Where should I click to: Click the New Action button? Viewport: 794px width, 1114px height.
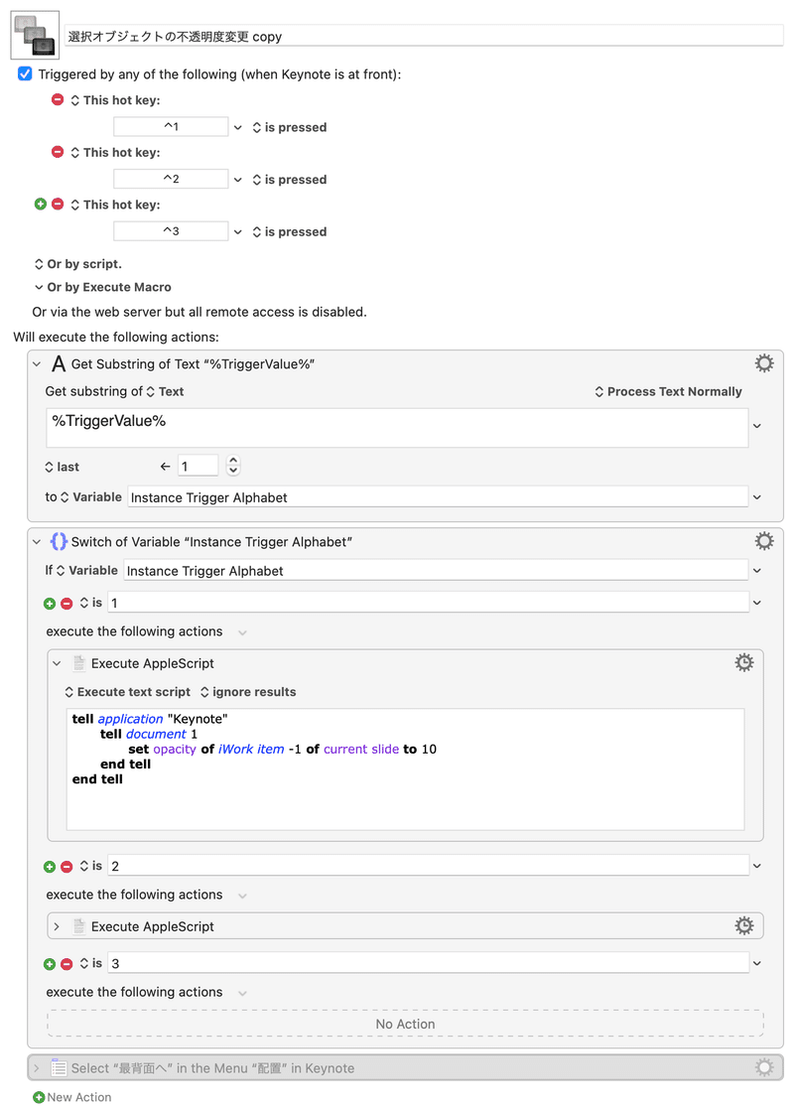(x=72, y=1097)
